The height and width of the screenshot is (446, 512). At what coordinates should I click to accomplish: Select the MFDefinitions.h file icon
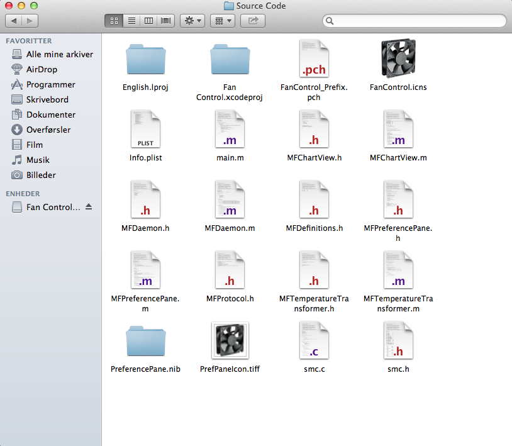(x=314, y=199)
